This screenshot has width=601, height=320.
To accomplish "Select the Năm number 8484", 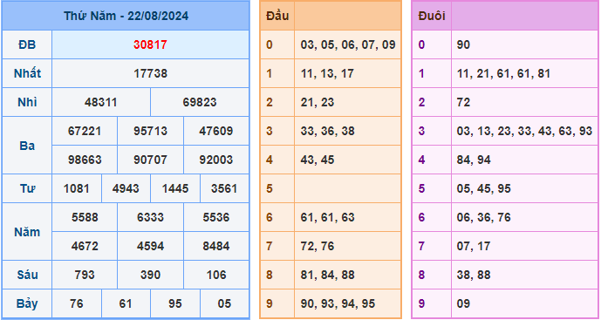I will (216, 246).
